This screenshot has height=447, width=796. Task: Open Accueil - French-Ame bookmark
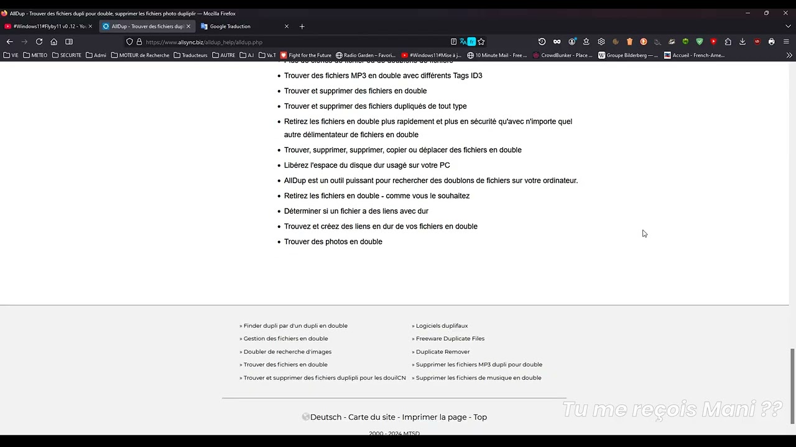click(694, 55)
